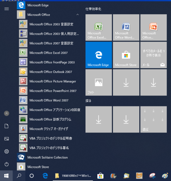This screenshot has height=181, width=171.
Task: Open Microsoft Office Outlook 2007
Action: [x=50, y=72]
